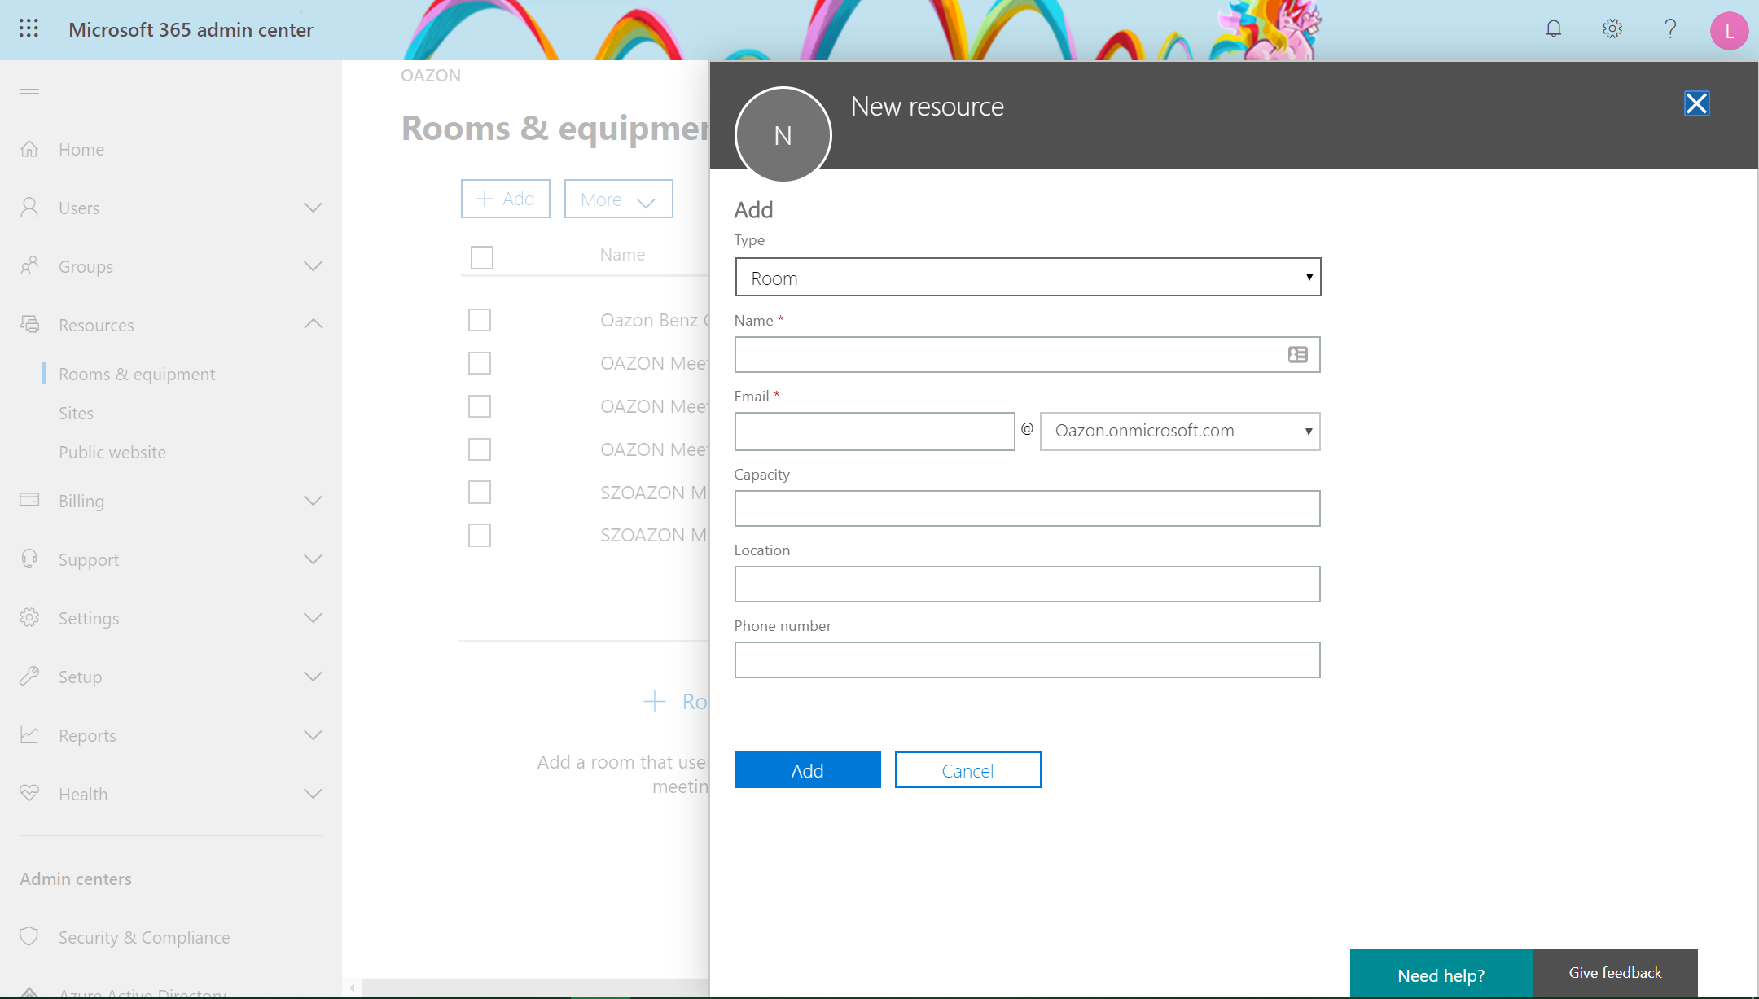Viewport: 1759px width, 999px height.
Task: Click the Setup wrench icon
Action: [29, 676]
